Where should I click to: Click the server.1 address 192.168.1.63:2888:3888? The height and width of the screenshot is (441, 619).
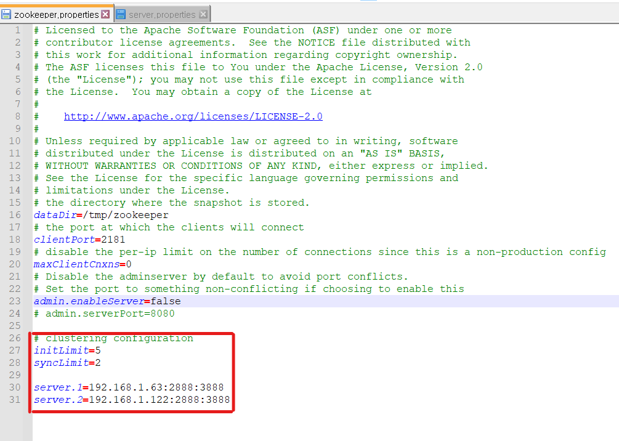pyautogui.click(x=156, y=387)
